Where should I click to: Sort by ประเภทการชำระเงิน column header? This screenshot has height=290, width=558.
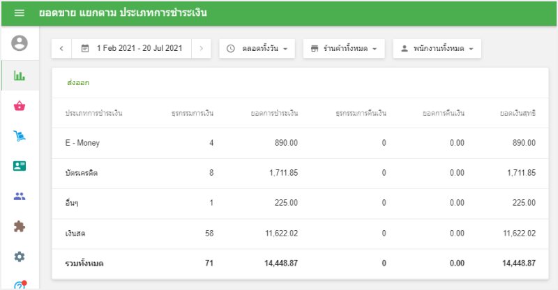pos(93,113)
